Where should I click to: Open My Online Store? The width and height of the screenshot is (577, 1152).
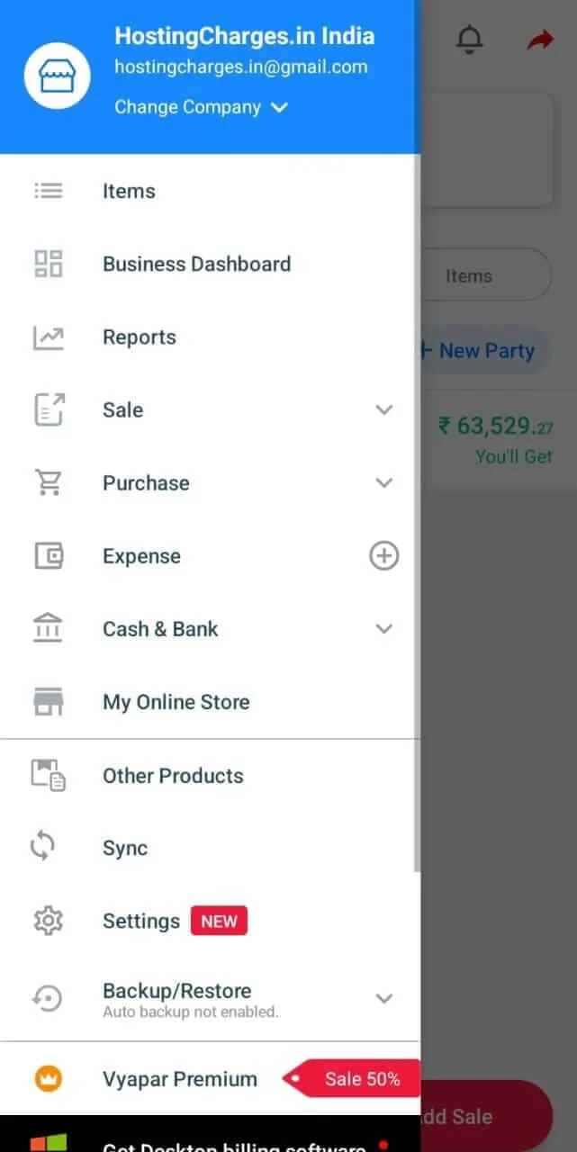click(x=176, y=702)
